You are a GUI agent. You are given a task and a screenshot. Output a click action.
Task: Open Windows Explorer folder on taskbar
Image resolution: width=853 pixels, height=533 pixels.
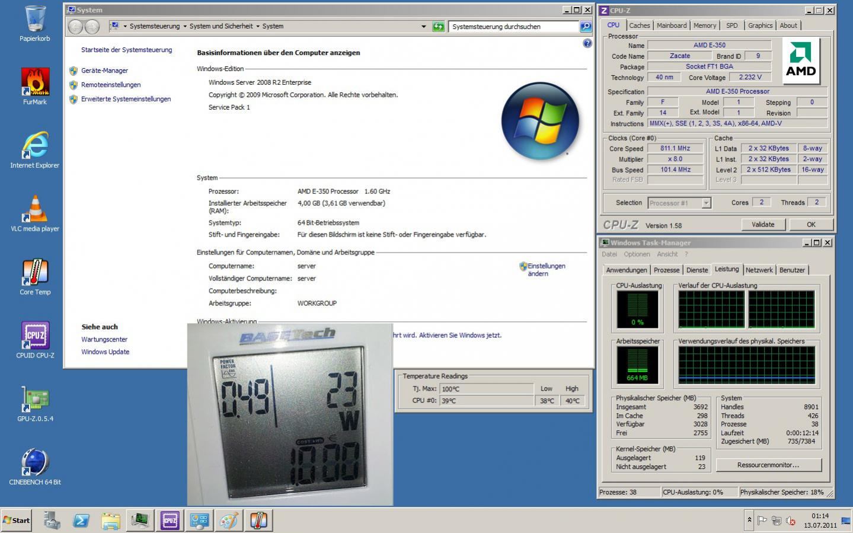[111, 521]
